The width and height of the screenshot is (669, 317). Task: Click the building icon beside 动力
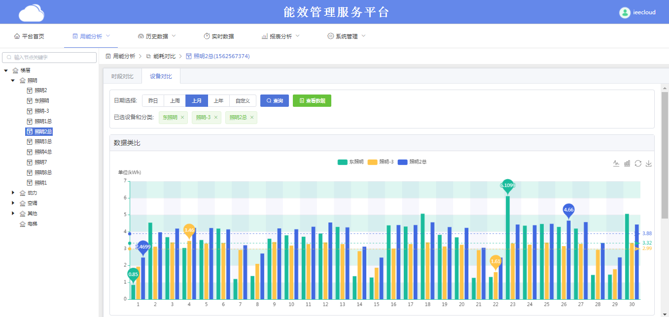pos(22,193)
